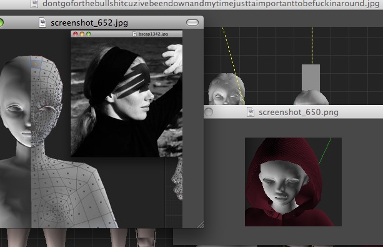Click file icon of long-named jpg window
The height and width of the screenshot is (247, 383).
34,3
